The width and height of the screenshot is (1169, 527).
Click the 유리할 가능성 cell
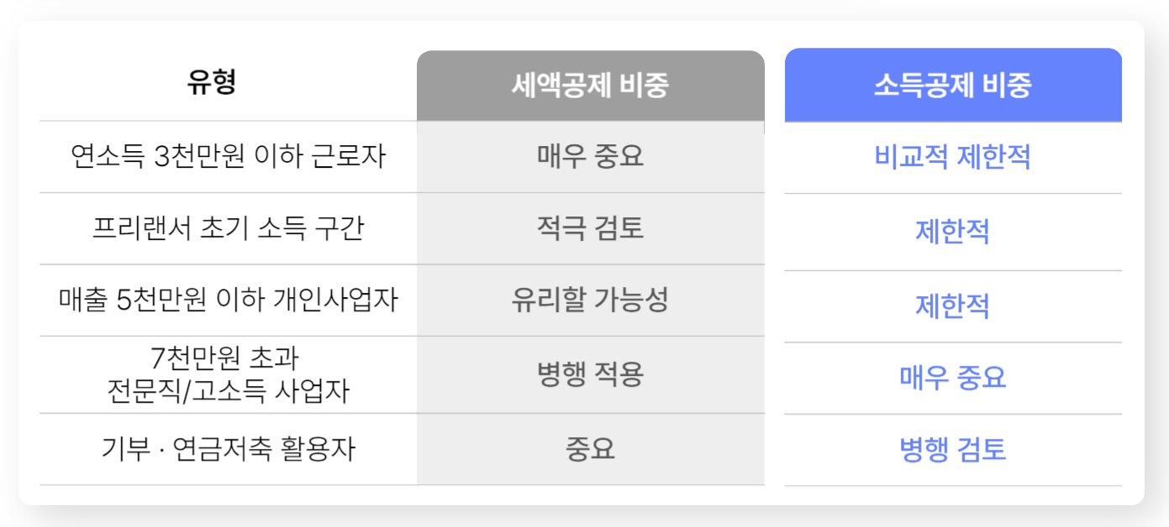tap(590, 300)
